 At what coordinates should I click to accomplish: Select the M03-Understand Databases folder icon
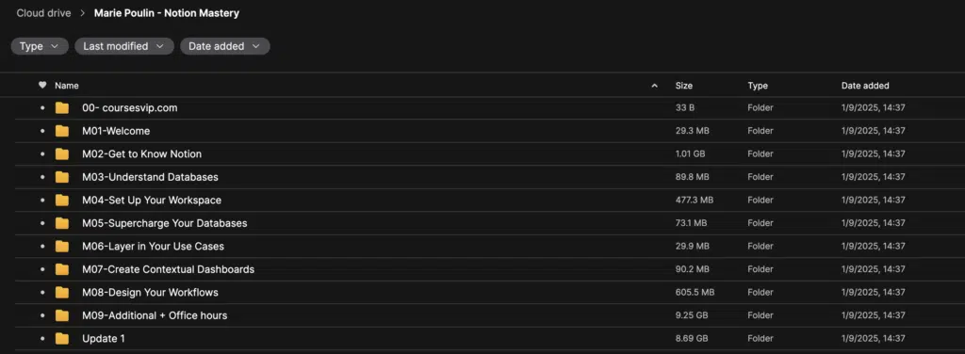point(62,177)
